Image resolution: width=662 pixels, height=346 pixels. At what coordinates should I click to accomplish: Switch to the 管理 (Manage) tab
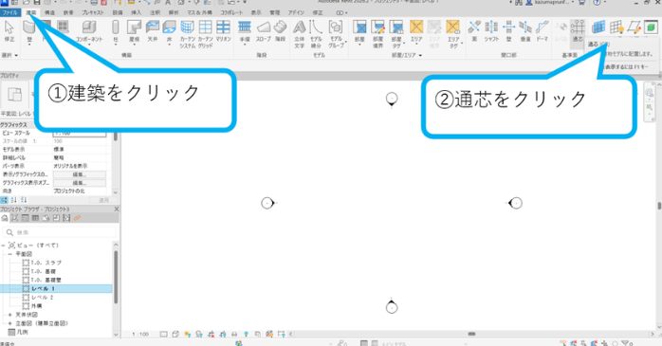pyautogui.click(x=275, y=12)
